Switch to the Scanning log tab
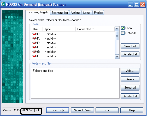Image resolution: width=147 pixels, height=116 pixels. [x=60, y=13]
